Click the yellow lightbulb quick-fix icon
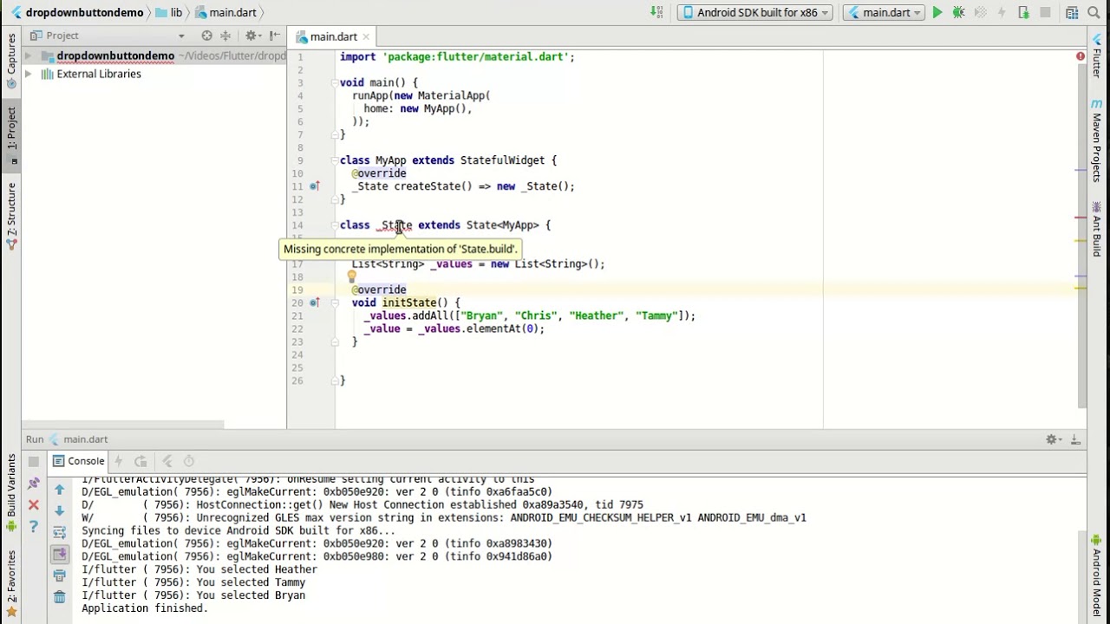 point(351,276)
